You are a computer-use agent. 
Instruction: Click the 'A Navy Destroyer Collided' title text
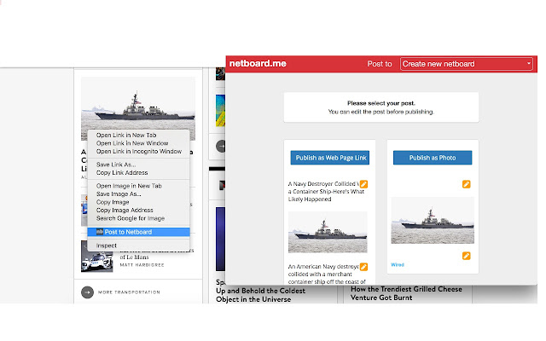326,191
